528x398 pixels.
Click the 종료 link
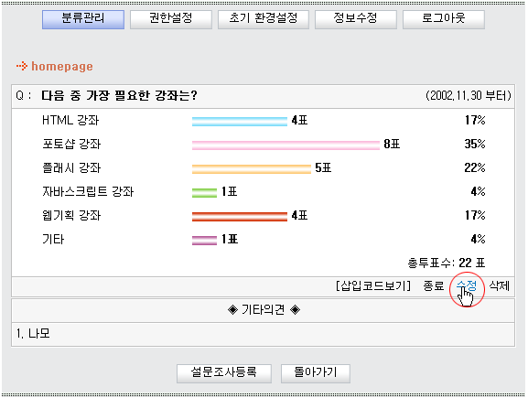[x=434, y=285]
